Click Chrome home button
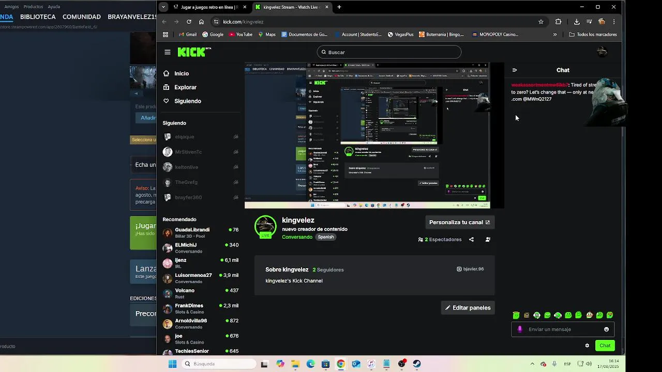Image resolution: width=662 pixels, height=372 pixels. pyautogui.click(x=201, y=22)
